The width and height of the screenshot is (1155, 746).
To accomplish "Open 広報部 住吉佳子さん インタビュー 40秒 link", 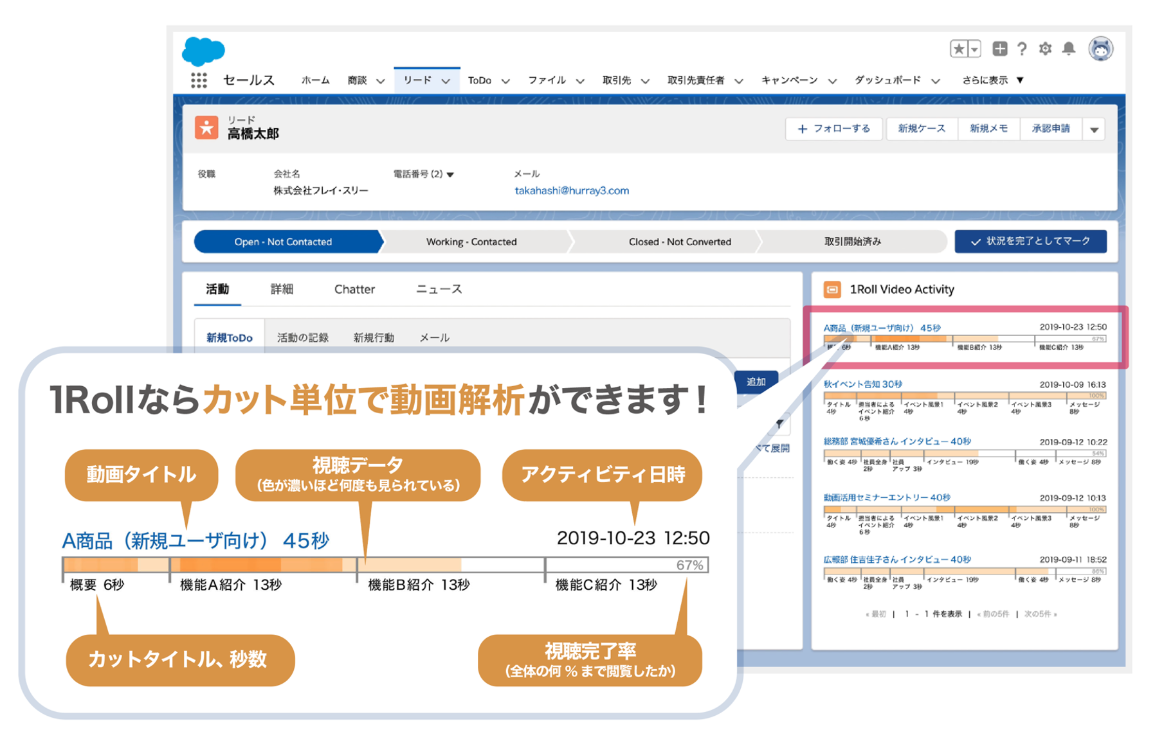I will (897, 560).
